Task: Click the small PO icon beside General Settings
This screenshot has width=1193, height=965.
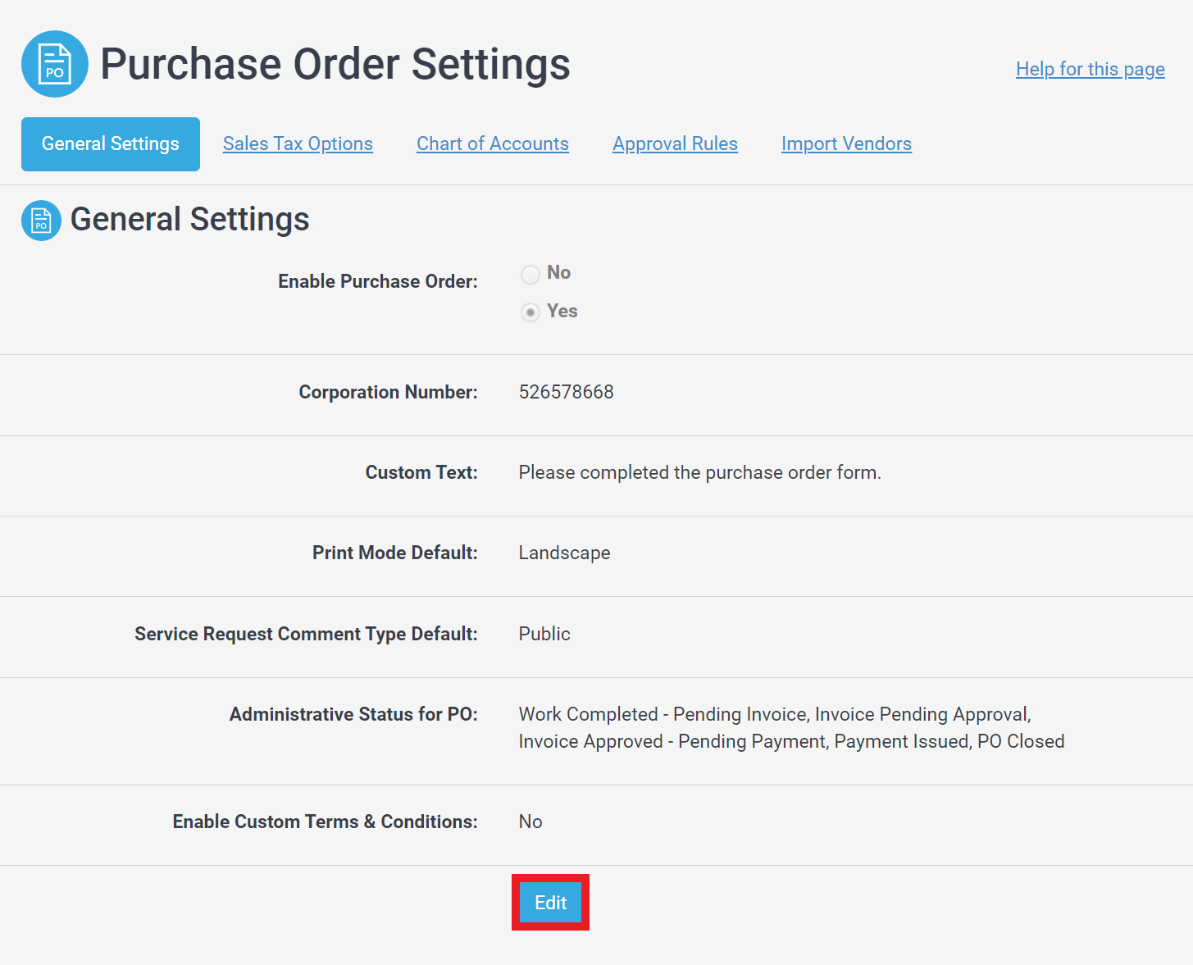Action: [x=41, y=221]
